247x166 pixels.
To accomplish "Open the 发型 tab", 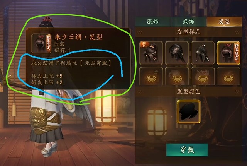I will (224, 22).
